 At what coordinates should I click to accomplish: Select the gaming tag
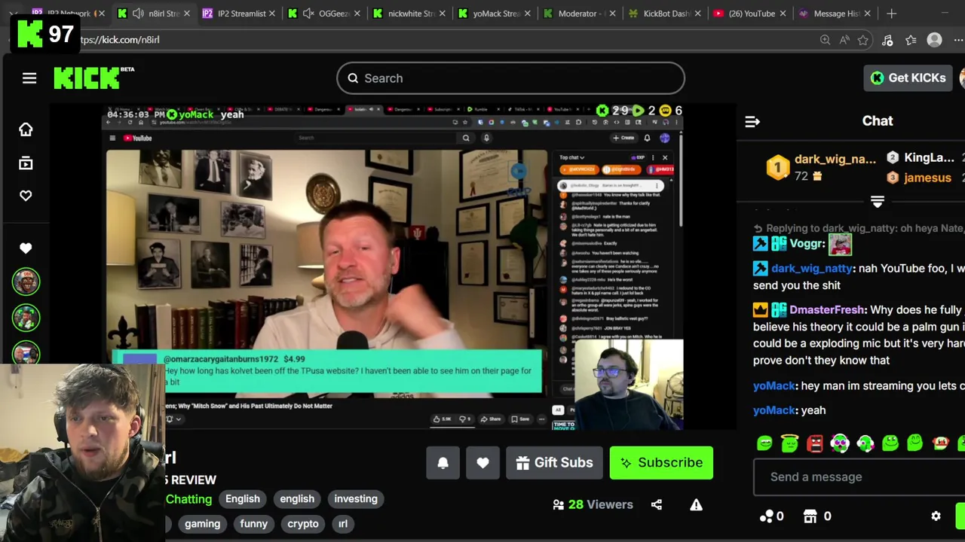pyautogui.click(x=202, y=523)
